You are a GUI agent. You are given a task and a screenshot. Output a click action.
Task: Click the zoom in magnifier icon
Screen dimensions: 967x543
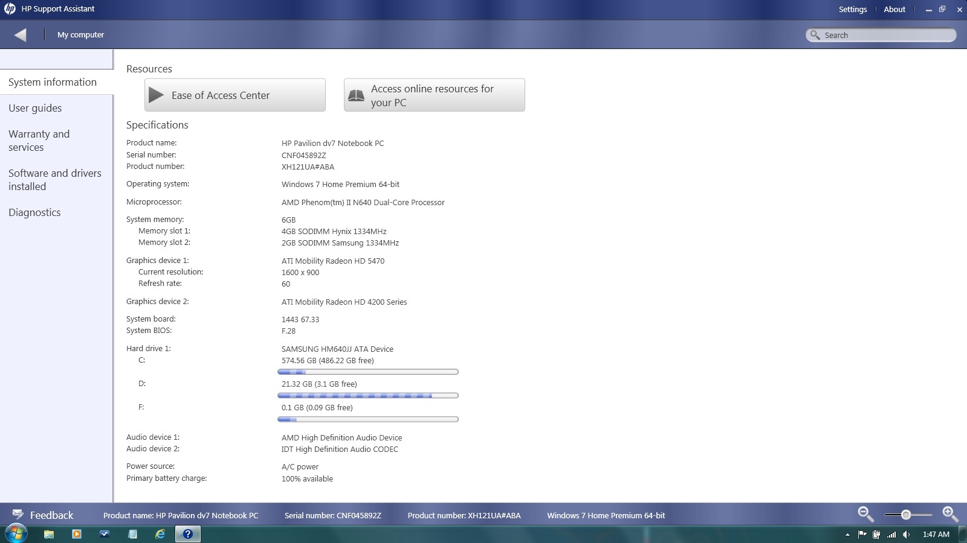950,514
